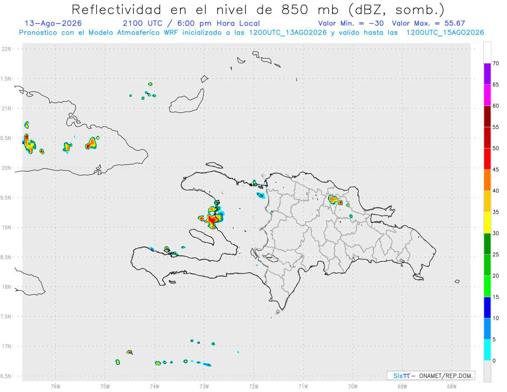The width and height of the screenshot is (507, 392).
Task: Click the '68W' longitude label
Action: point(452,386)
